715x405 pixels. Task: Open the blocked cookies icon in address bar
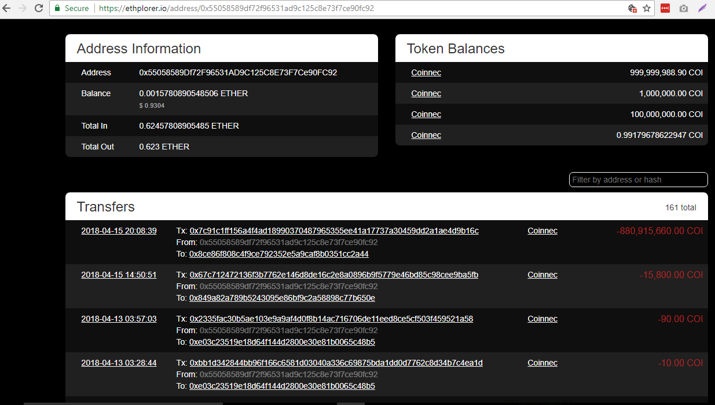point(633,9)
